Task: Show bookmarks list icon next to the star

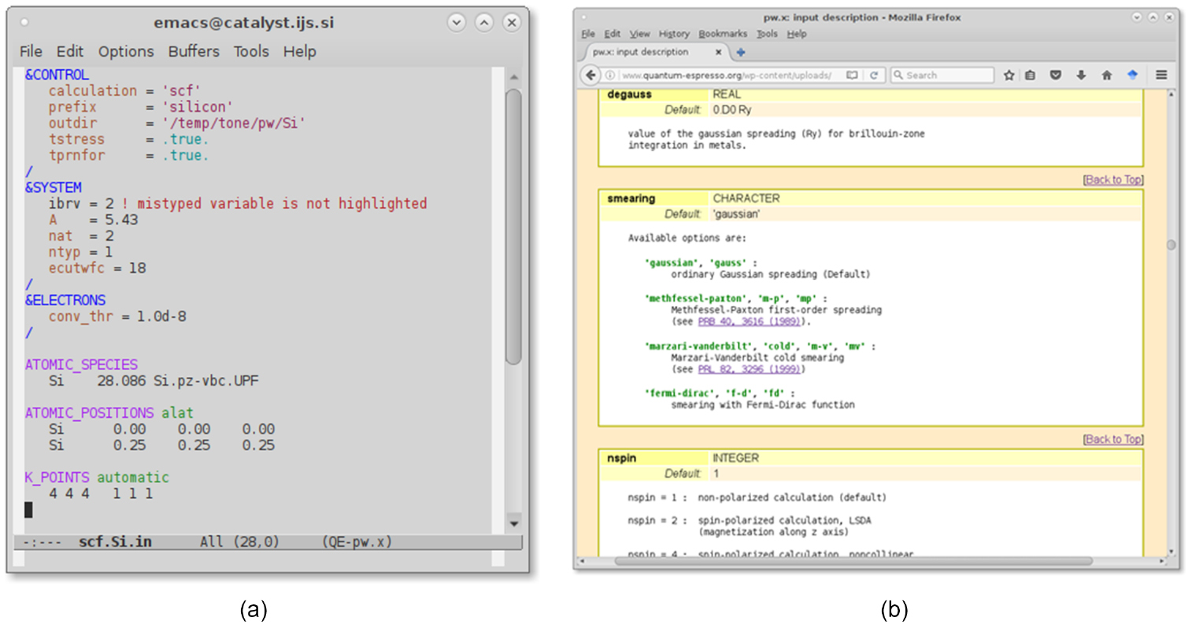Action: pyautogui.click(x=1031, y=76)
